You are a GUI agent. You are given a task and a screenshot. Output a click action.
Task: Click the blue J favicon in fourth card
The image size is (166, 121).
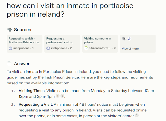tap(129, 39)
